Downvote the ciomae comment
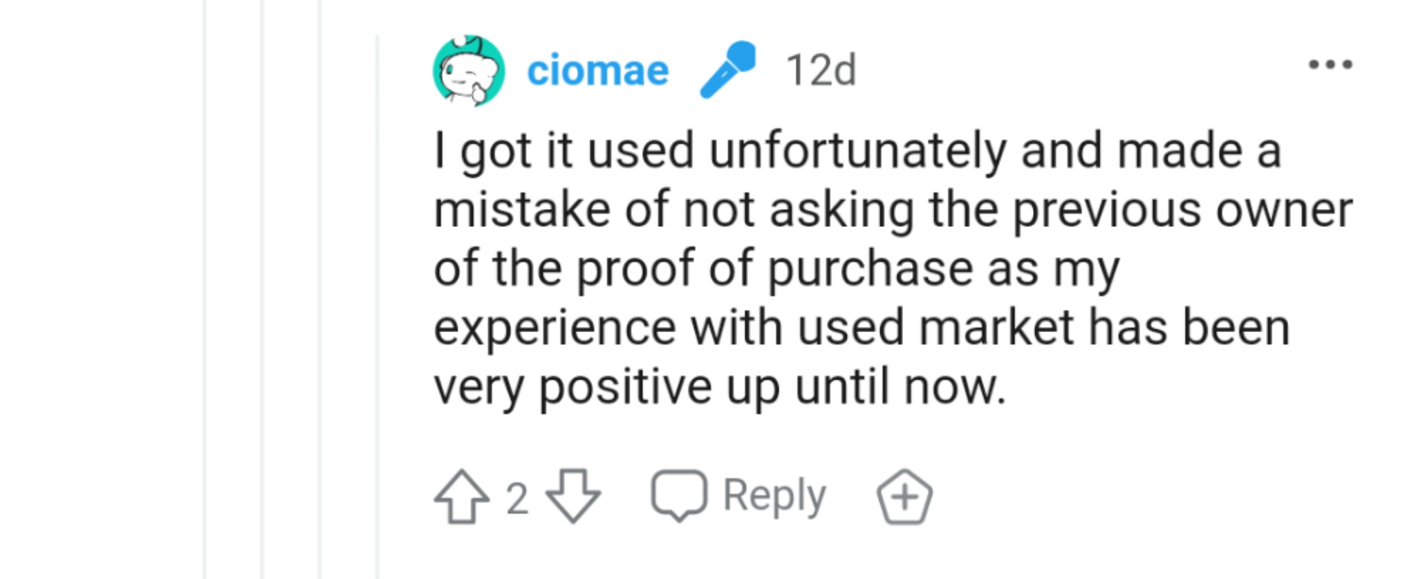The image size is (1416, 579). point(573,496)
